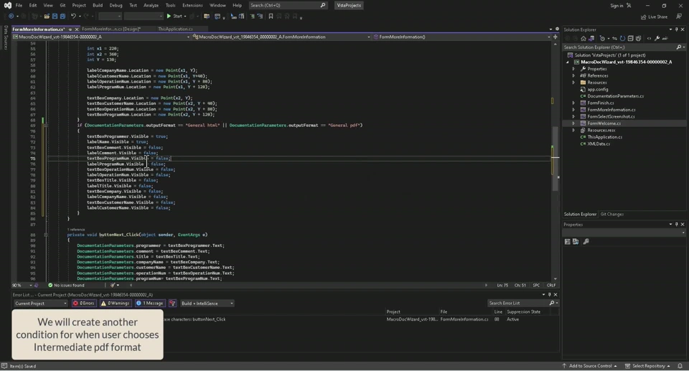Click Show All Files icon in Solution Explorer
Screen dimensions: 689x371
(x=638, y=38)
